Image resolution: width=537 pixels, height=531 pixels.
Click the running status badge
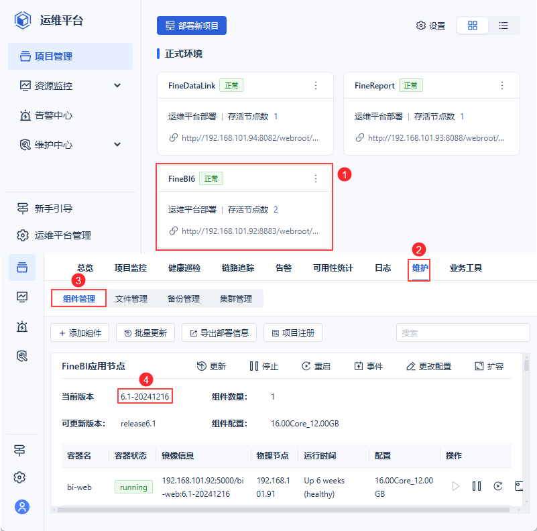(x=133, y=487)
